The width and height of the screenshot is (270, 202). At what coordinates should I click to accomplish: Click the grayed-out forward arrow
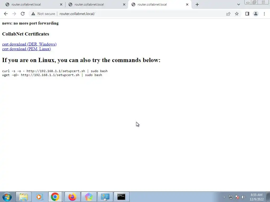click(14, 14)
